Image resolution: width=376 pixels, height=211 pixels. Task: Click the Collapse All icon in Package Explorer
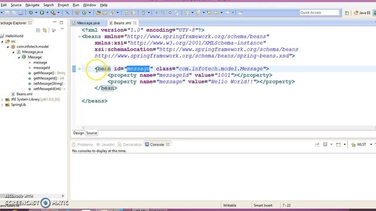pos(38,30)
